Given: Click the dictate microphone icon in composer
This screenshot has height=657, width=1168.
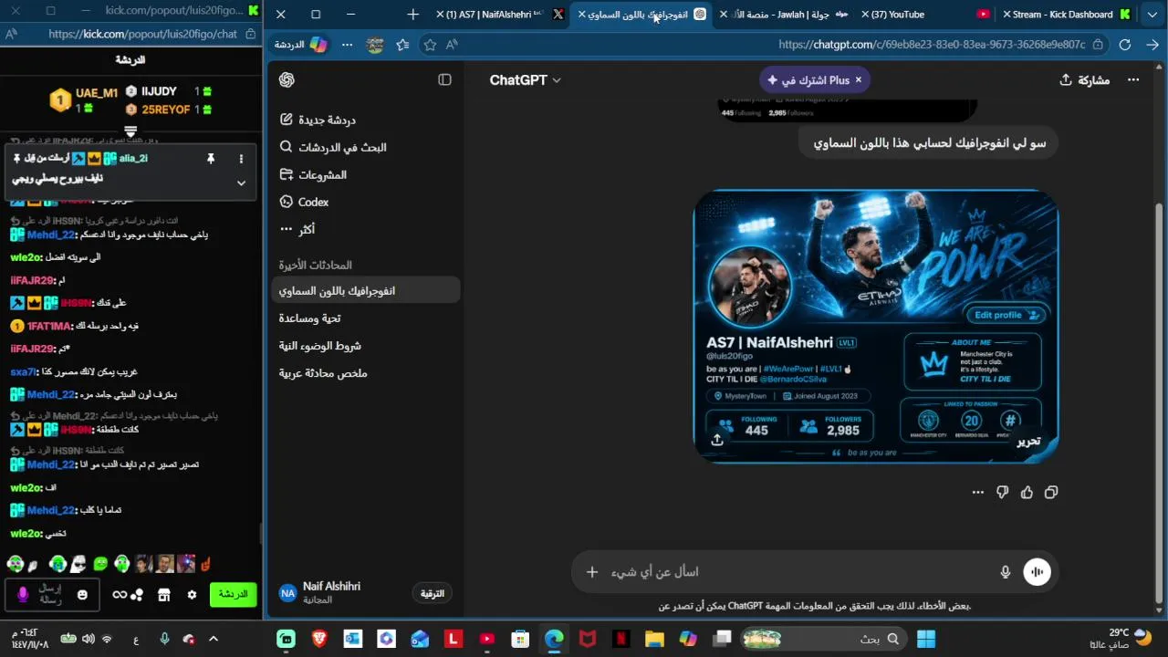Looking at the screenshot, I should (x=1005, y=572).
